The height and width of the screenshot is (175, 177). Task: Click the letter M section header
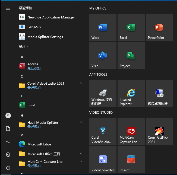point(22,135)
